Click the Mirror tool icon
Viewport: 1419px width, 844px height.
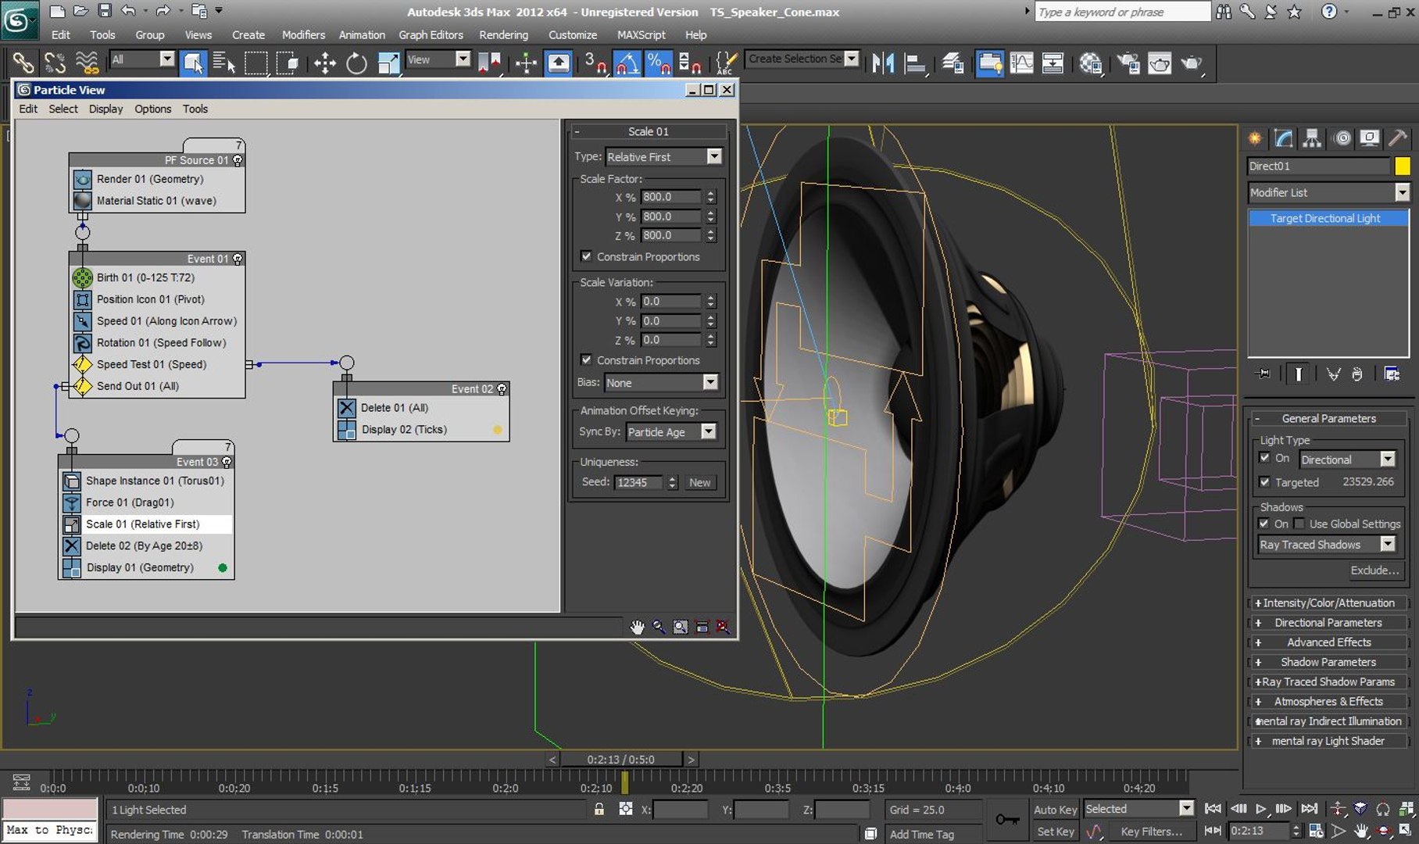click(883, 63)
